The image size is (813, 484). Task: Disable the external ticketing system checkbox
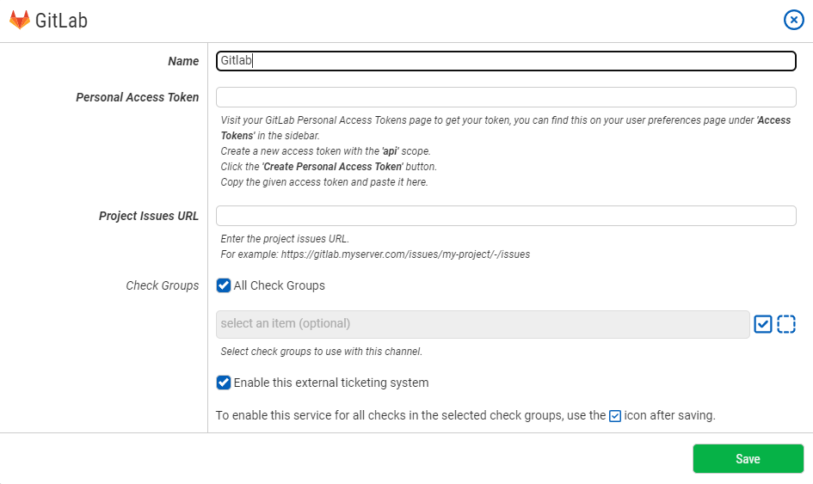pos(224,383)
